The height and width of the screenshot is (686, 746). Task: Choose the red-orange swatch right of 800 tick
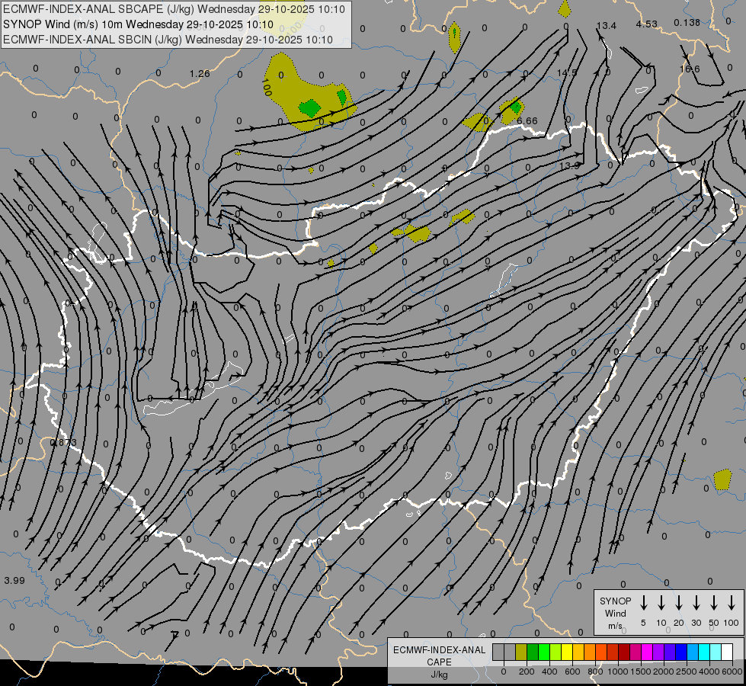click(601, 652)
